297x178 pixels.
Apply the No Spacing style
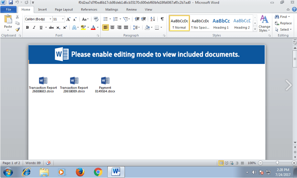click(200, 23)
